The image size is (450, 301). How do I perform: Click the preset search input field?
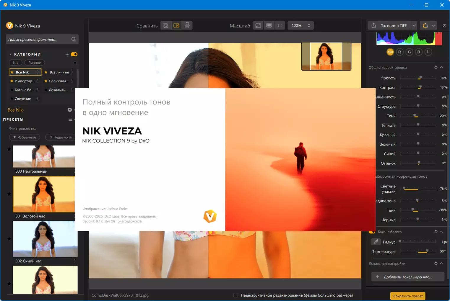pyautogui.click(x=42, y=39)
